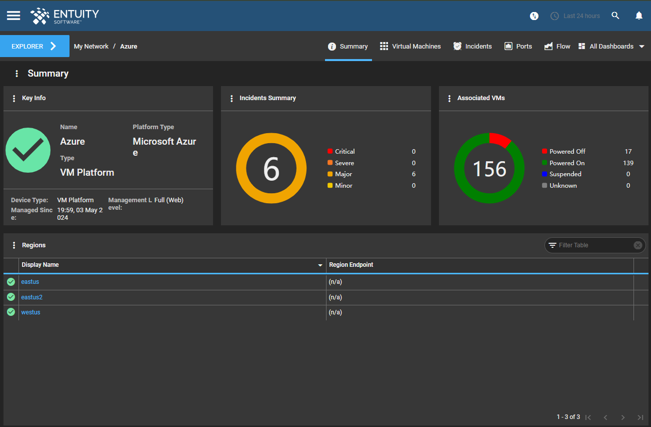This screenshot has width=651, height=427.
Task: Click into the Filter Table field
Action: click(x=594, y=245)
